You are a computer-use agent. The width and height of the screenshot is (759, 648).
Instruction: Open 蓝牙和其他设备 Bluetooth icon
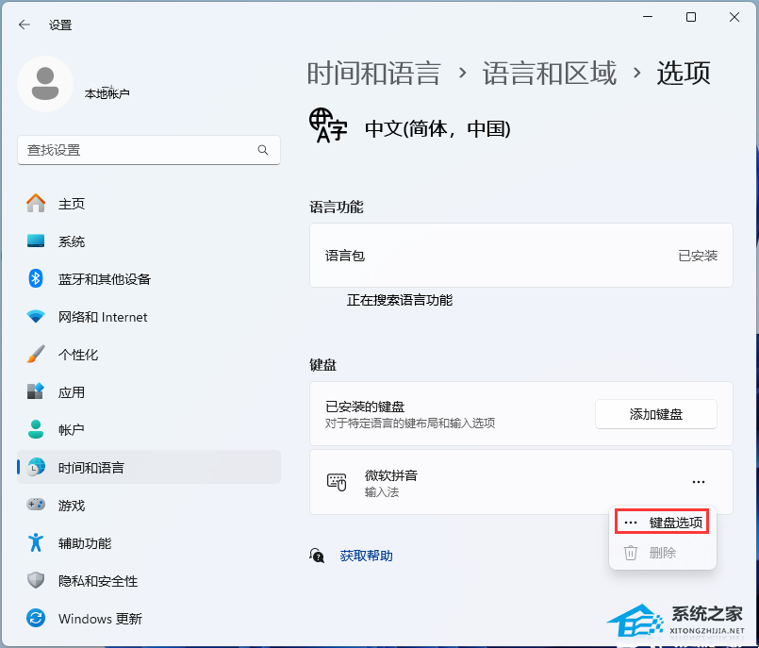click(x=36, y=279)
